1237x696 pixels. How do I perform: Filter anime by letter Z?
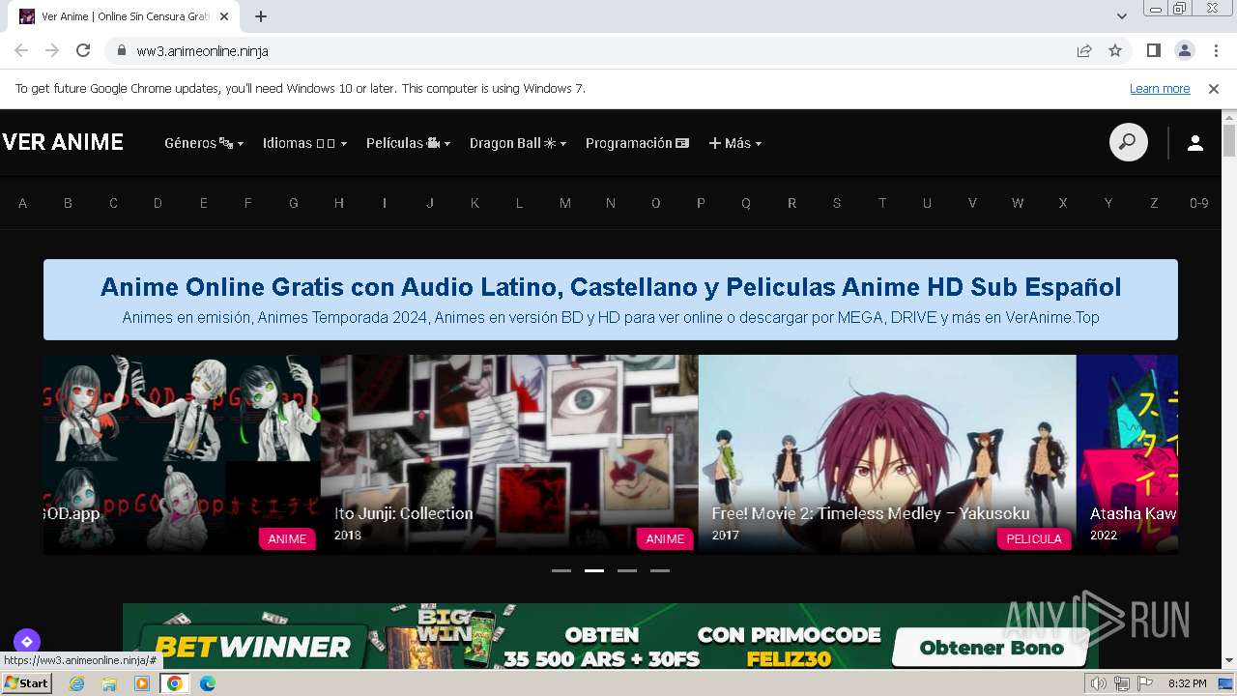(x=1154, y=203)
